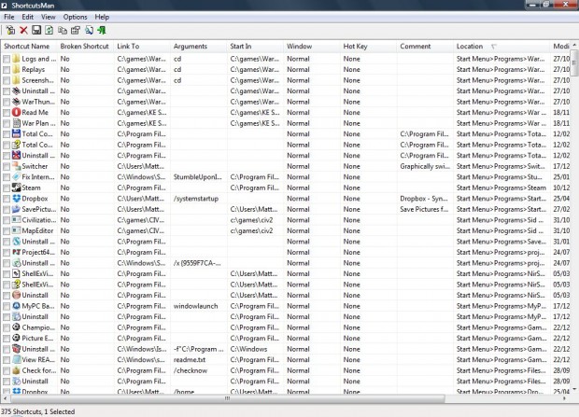
Task: Click the Resolve Selected Shortcuts toolbar icon
Action: pos(10,30)
